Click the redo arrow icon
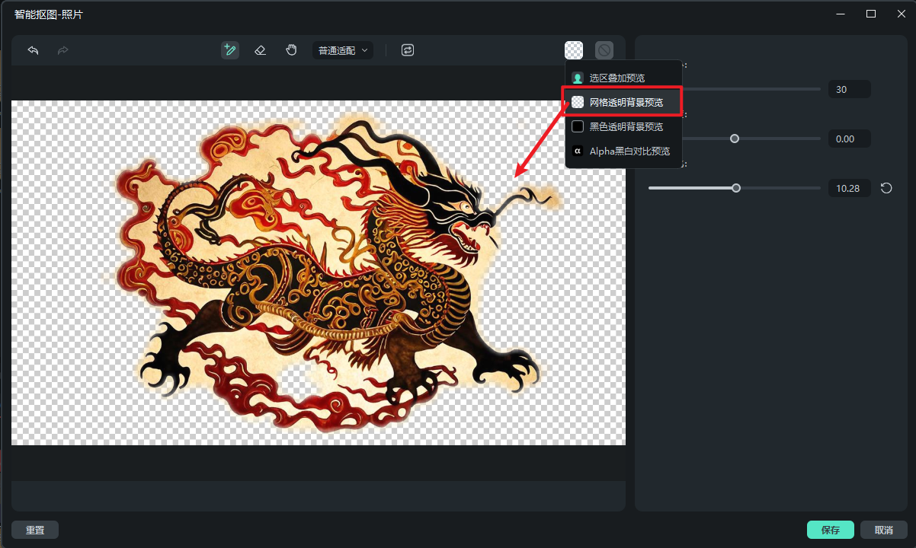This screenshot has height=548, width=916. (62, 50)
